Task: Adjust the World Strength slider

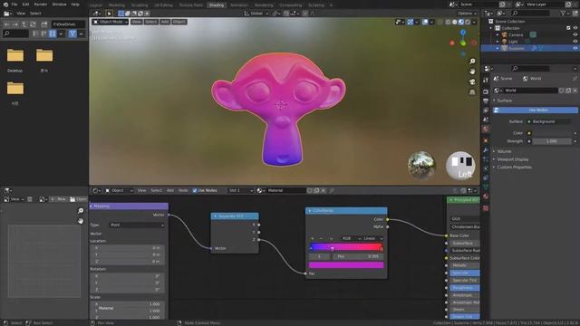Action: click(x=552, y=141)
